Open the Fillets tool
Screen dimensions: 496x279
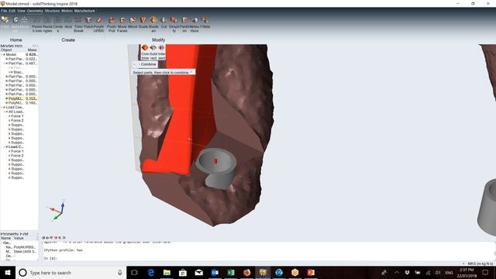tap(205, 22)
